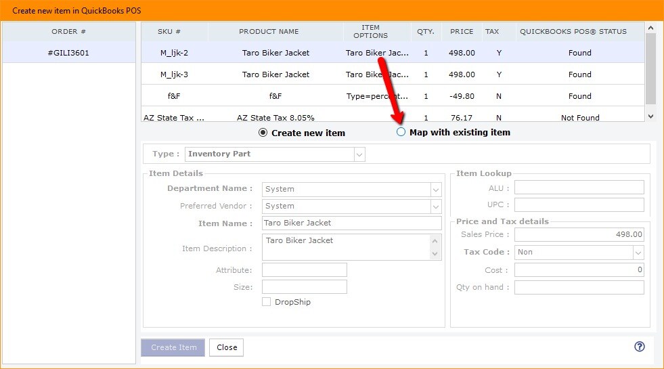
Task: Click the Size input field
Action: [x=304, y=287]
